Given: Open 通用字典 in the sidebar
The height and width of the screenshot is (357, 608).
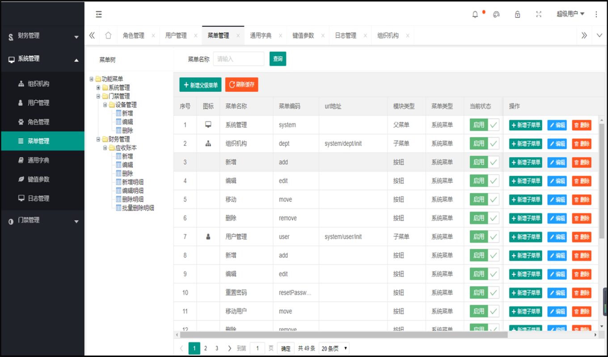Looking at the screenshot, I should [x=42, y=160].
